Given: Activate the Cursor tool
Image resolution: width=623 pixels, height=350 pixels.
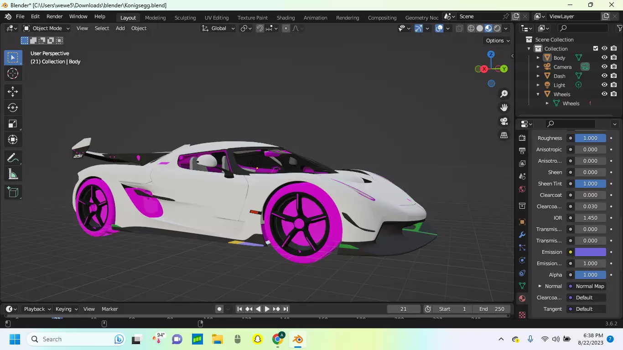Looking at the screenshot, I should point(13,73).
